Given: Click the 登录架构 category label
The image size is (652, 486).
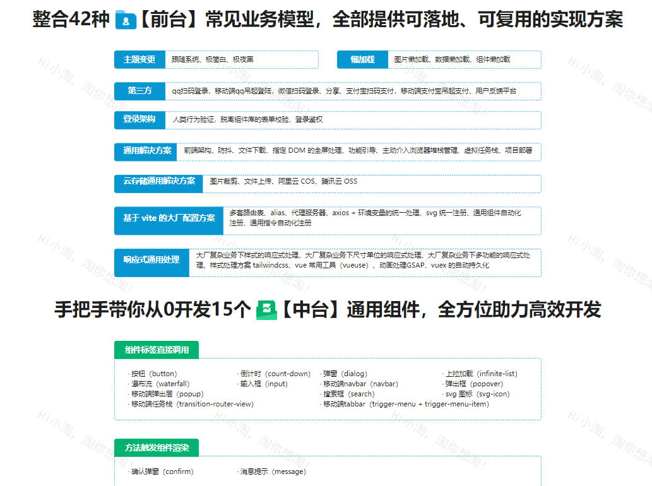Looking at the screenshot, I should (139, 119).
